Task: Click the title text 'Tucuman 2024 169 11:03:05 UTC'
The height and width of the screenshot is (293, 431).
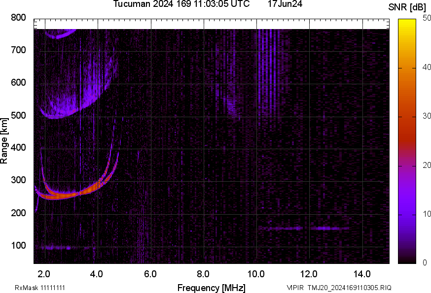Action: point(181,4)
